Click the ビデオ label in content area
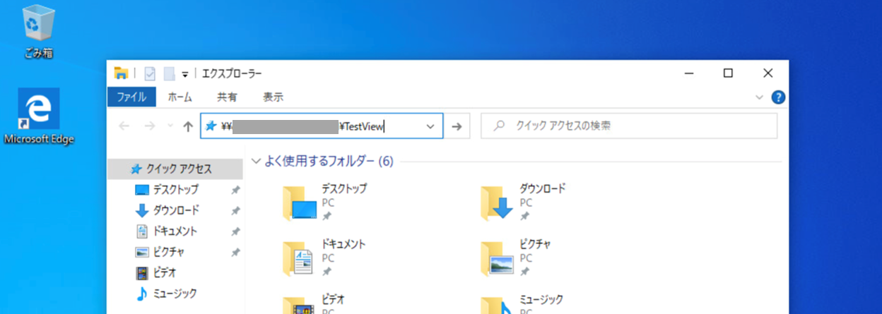This screenshot has height=314, width=882. pyautogui.click(x=333, y=299)
